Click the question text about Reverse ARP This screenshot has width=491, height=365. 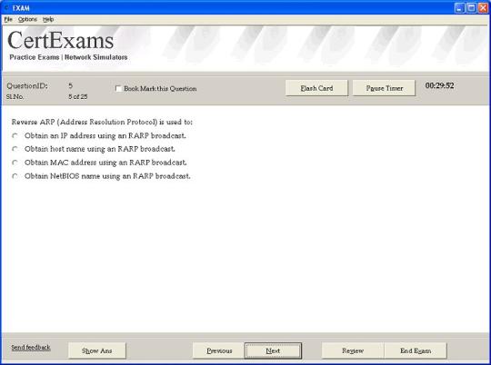point(102,122)
